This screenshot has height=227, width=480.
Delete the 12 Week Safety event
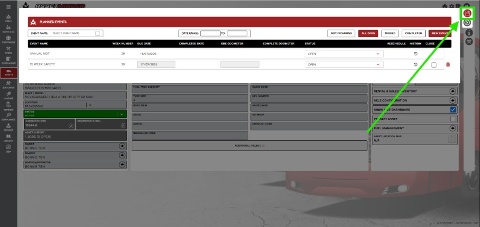pos(448,64)
